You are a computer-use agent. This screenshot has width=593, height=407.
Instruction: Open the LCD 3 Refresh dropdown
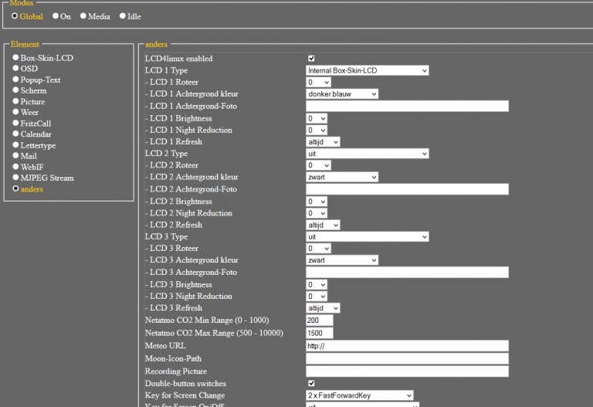point(323,308)
